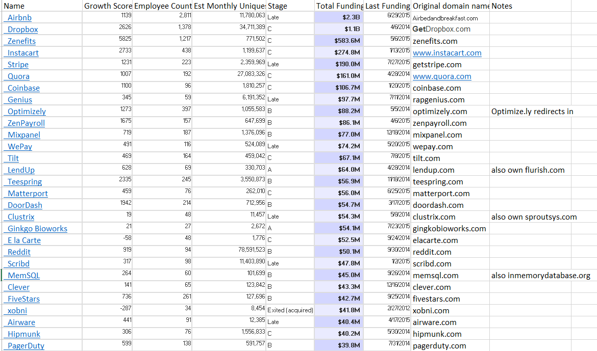
Task: Select the 'Name' column header cell
Action: pos(42,6)
